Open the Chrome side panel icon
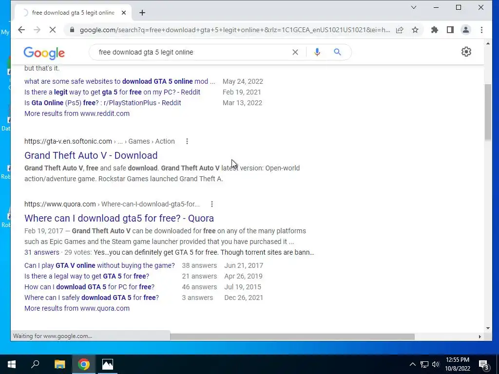Viewport: 499px width, 374px height. click(x=450, y=30)
